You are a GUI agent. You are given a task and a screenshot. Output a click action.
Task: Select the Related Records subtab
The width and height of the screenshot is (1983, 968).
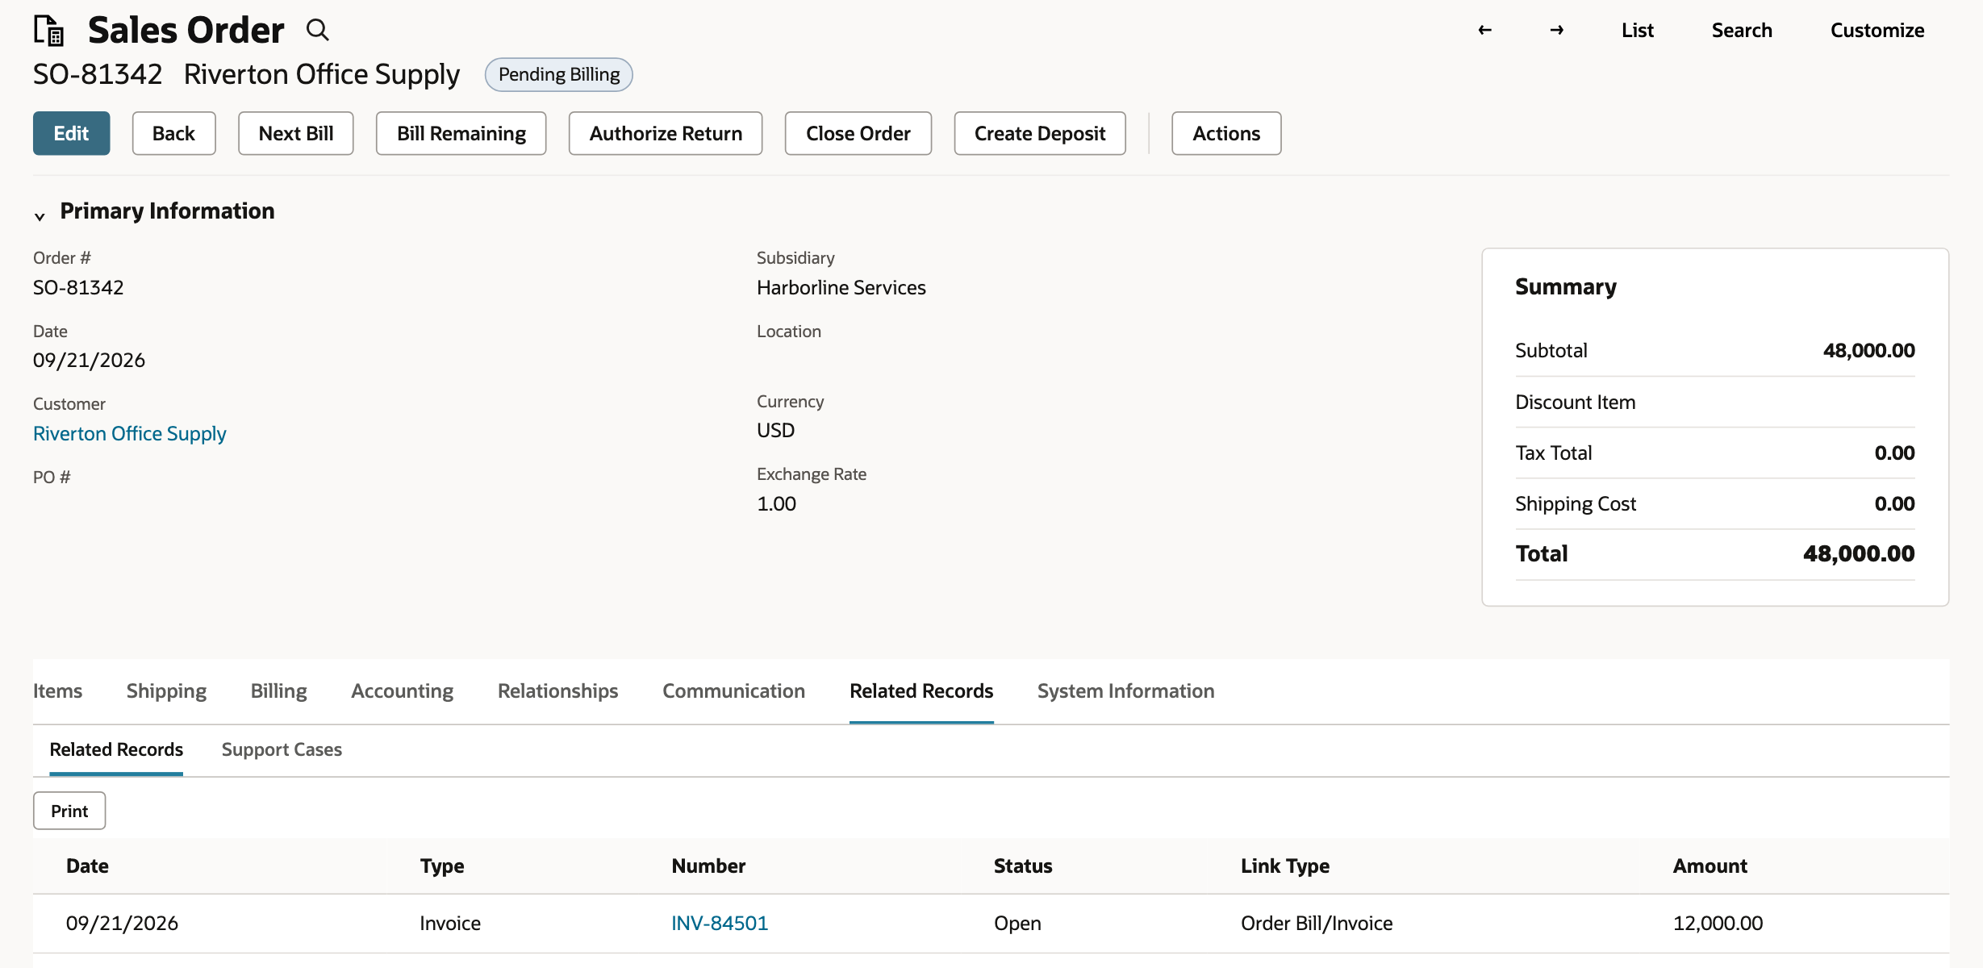tap(116, 749)
